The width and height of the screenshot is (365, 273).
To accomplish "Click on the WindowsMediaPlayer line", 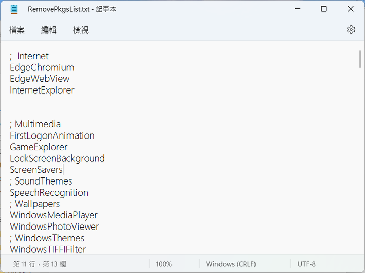I will tap(54, 215).
